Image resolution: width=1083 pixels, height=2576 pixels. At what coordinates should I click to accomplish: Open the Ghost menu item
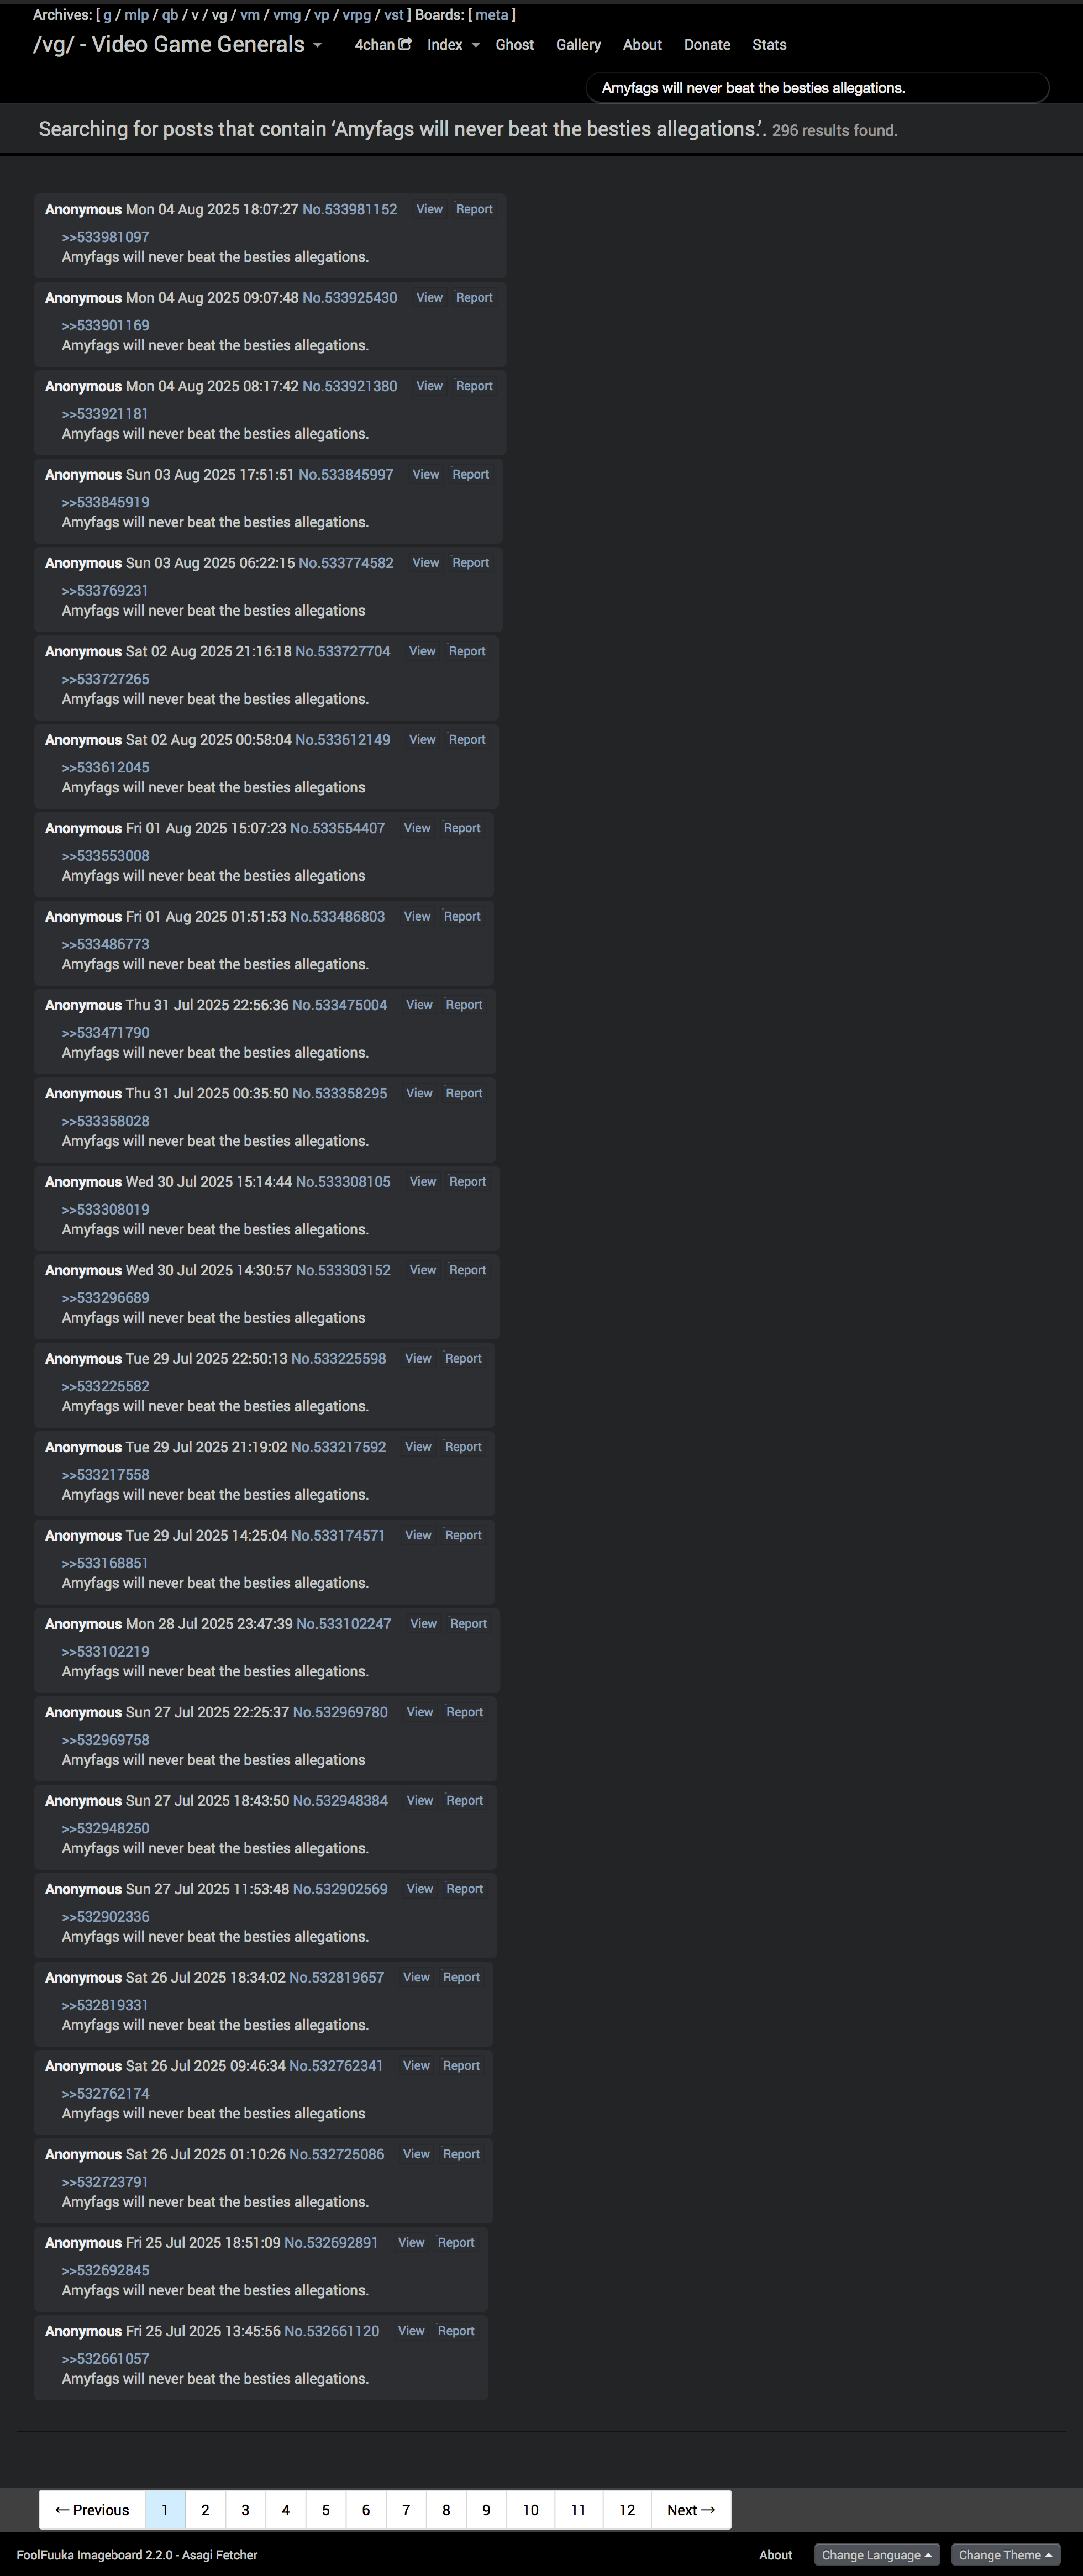[x=514, y=45]
